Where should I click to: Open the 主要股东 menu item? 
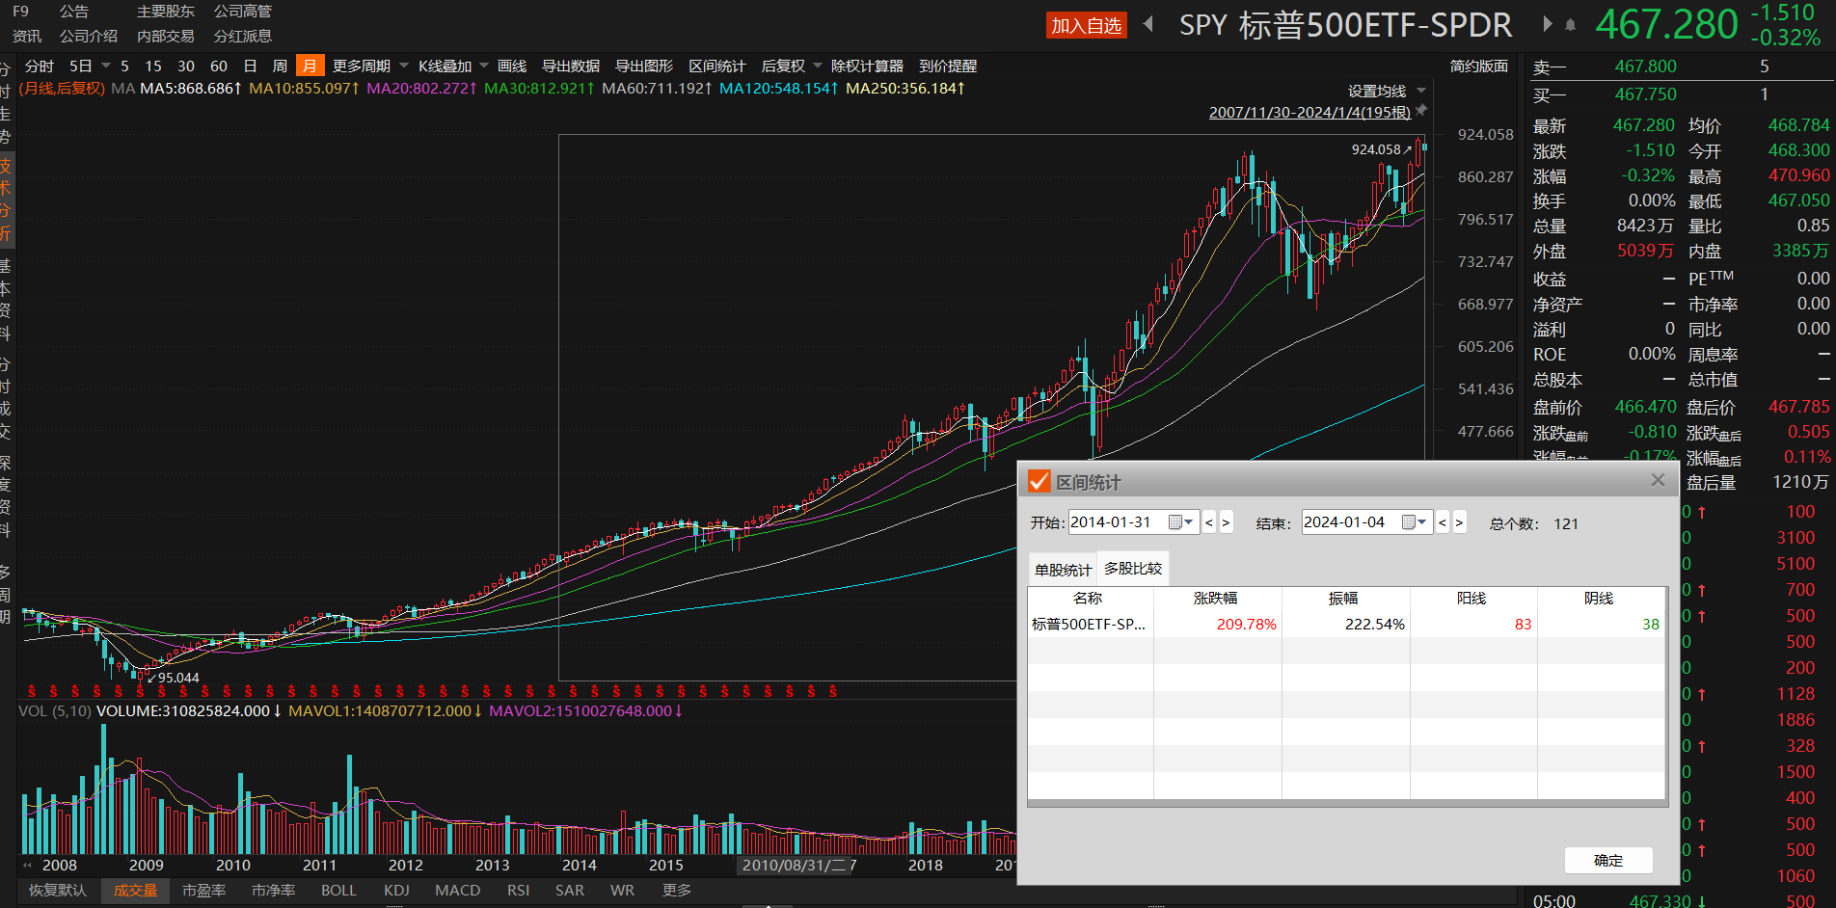point(166,12)
